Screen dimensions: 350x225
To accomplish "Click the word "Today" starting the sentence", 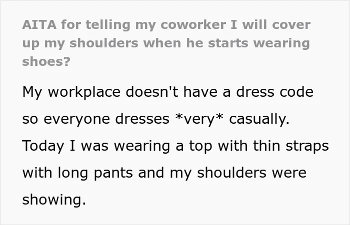I will [43, 146].
